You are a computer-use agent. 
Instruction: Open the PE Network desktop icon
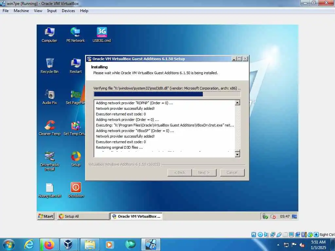click(76, 35)
